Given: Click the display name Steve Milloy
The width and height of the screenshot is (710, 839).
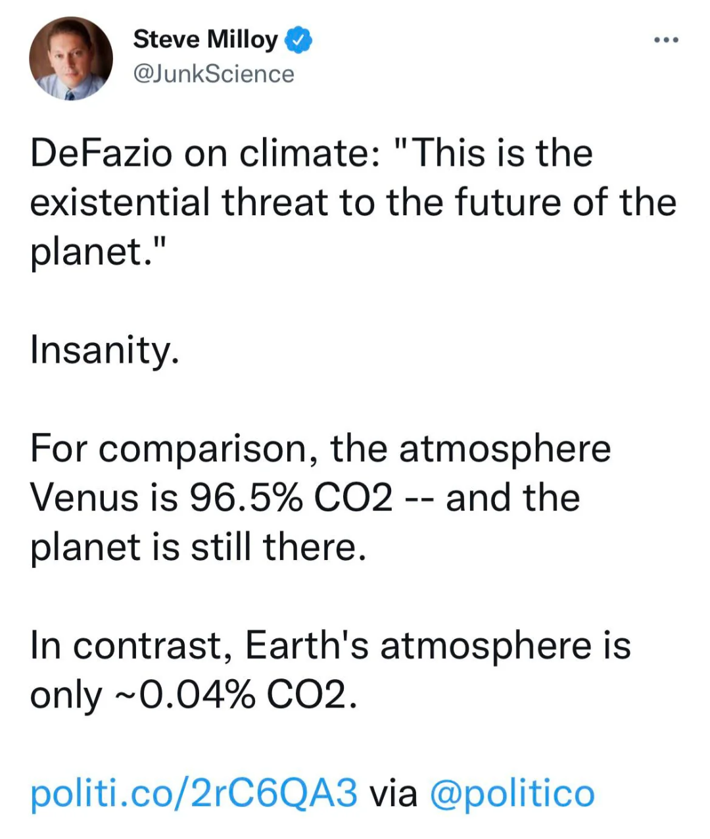Looking at the screenshot, I should 205,39.
